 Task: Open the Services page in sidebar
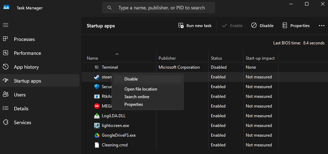coord(22,122)
